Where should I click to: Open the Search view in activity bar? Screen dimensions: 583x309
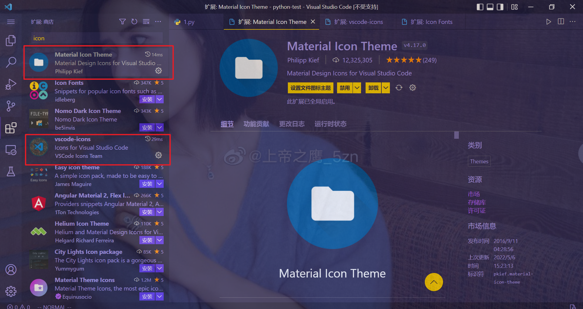click(11, 62)
